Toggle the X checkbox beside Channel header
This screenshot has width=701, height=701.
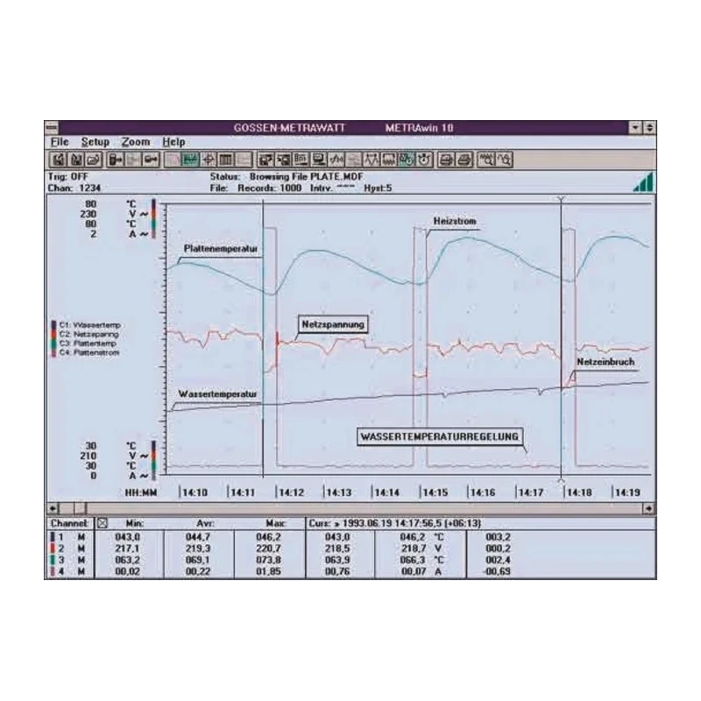[x=103, y=523]
